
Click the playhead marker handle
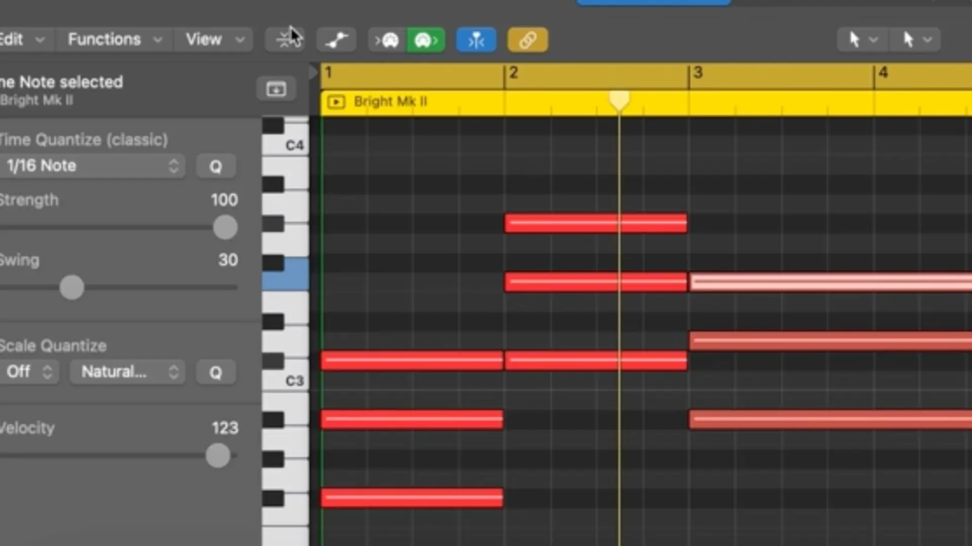(619, 100)
